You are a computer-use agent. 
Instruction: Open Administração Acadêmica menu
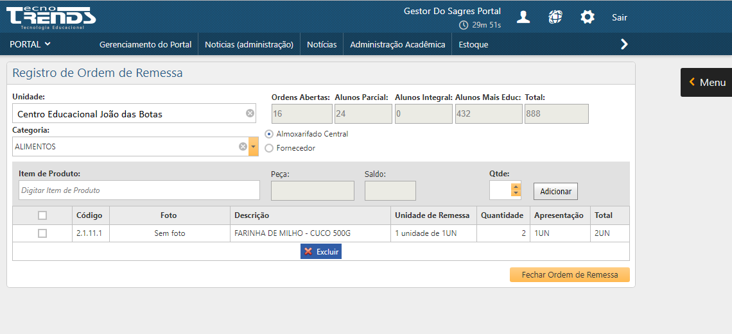point(397,45)
